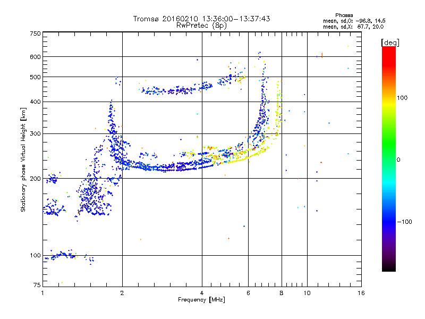This screenshot has width=425, height=319.
Task: Click the 'mean, sd,O: -96.8, 14.5' line
Action: click(354, 21)
